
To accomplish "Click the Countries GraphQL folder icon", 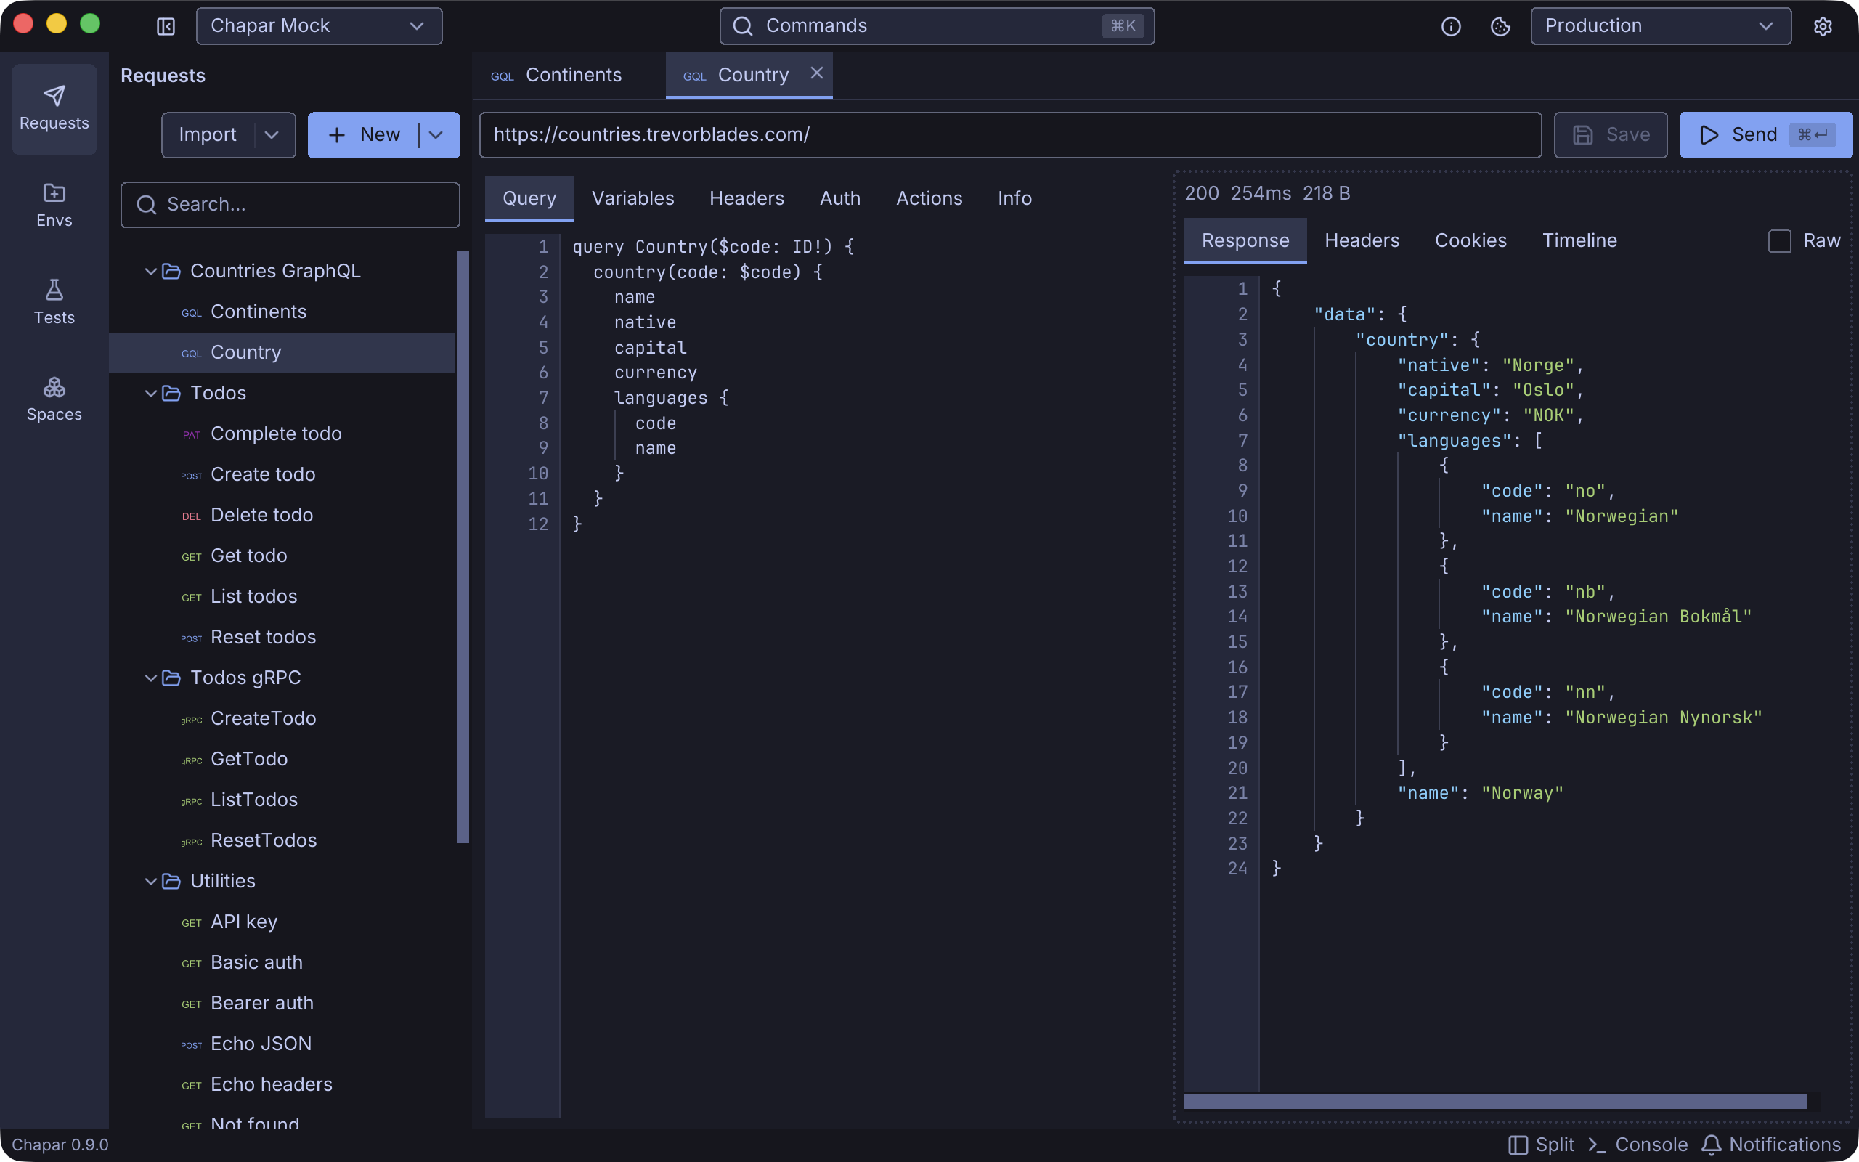I will (x=171, y=272).
